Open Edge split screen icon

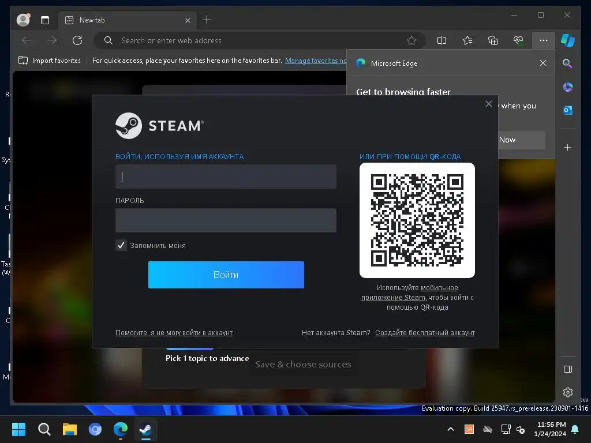click(442, 40)
